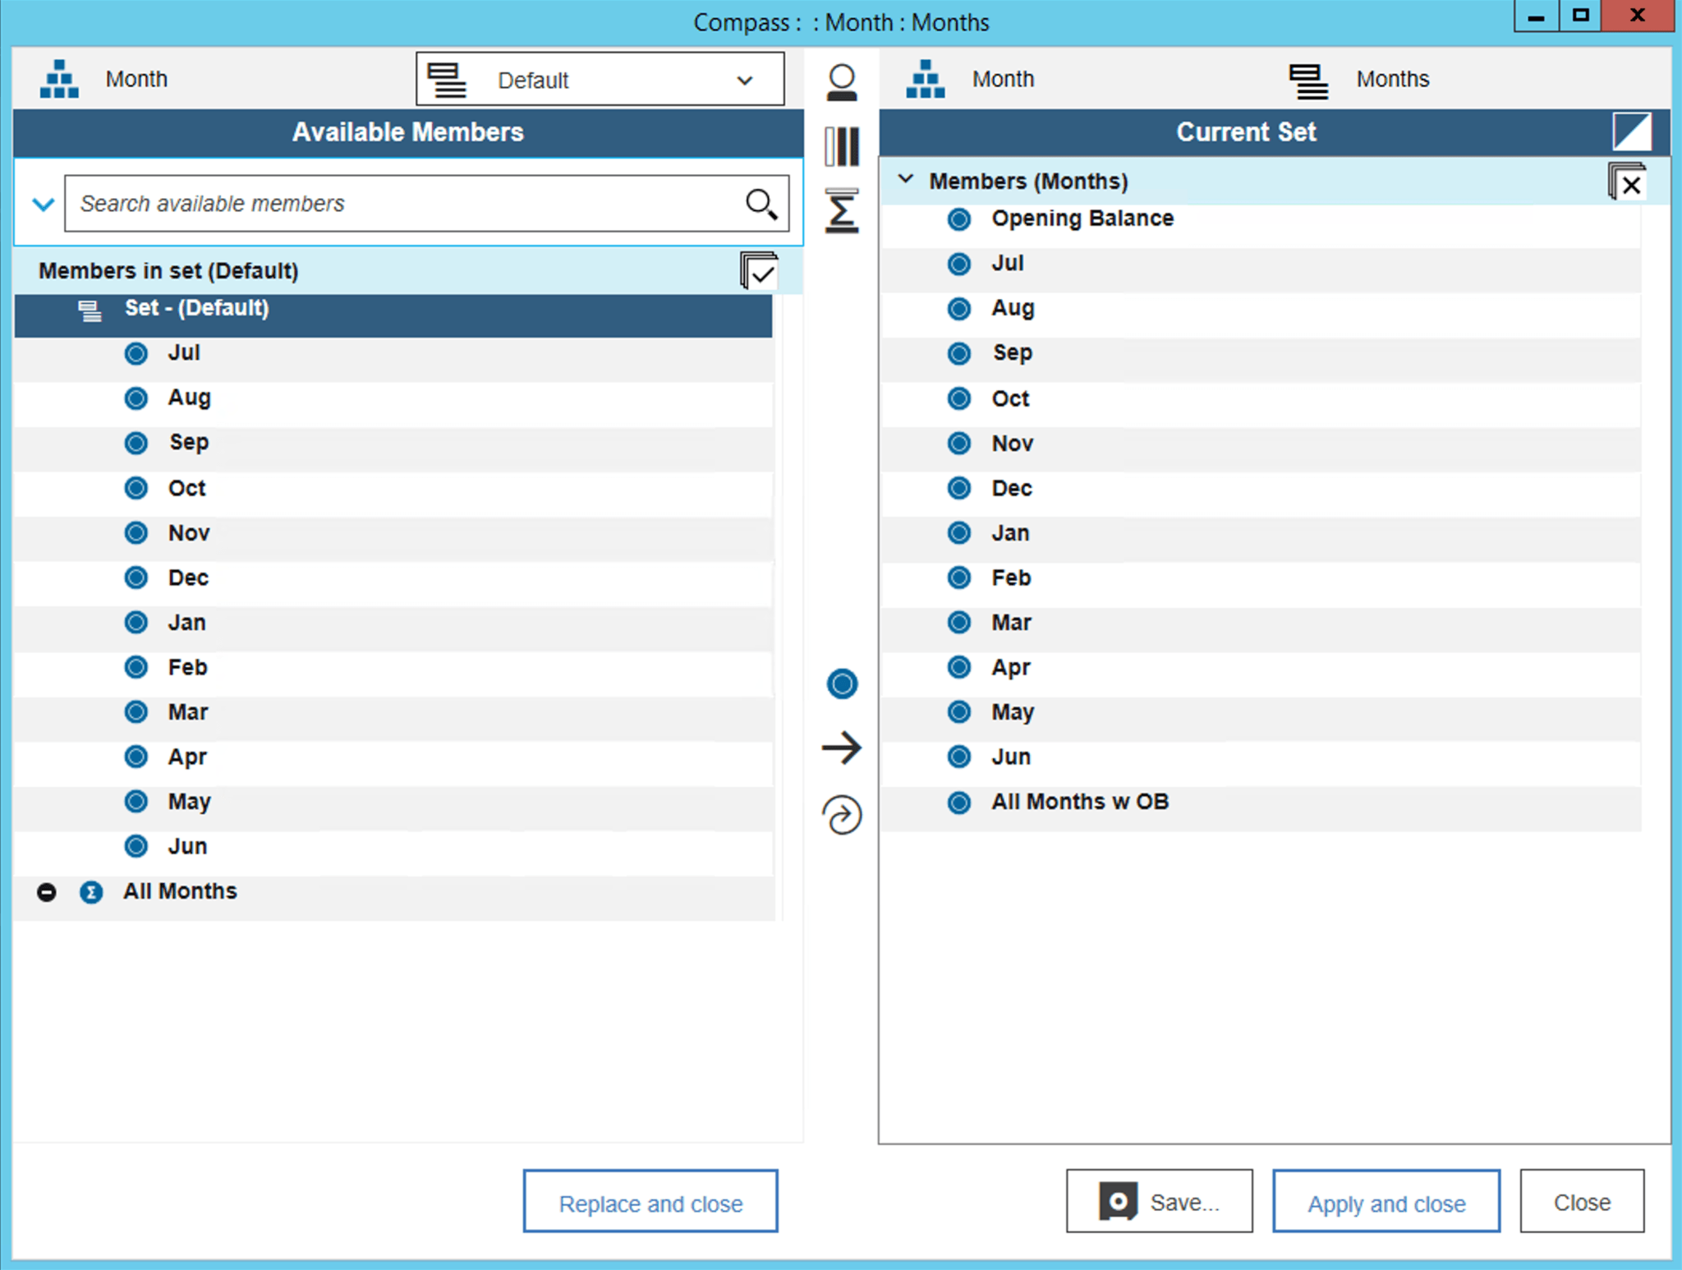
Task: Click the move-right arrow to add members
Action: tap(841, 748)
